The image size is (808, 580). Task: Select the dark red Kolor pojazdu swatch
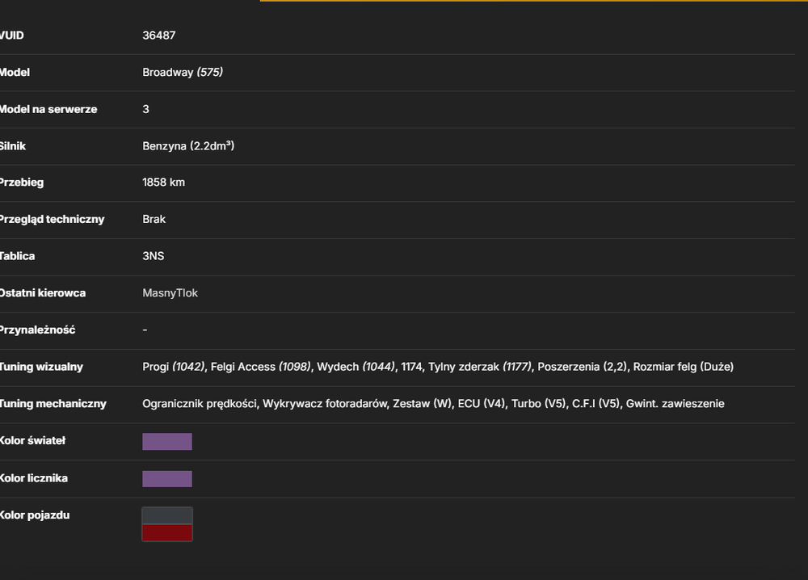coord(167,532)
